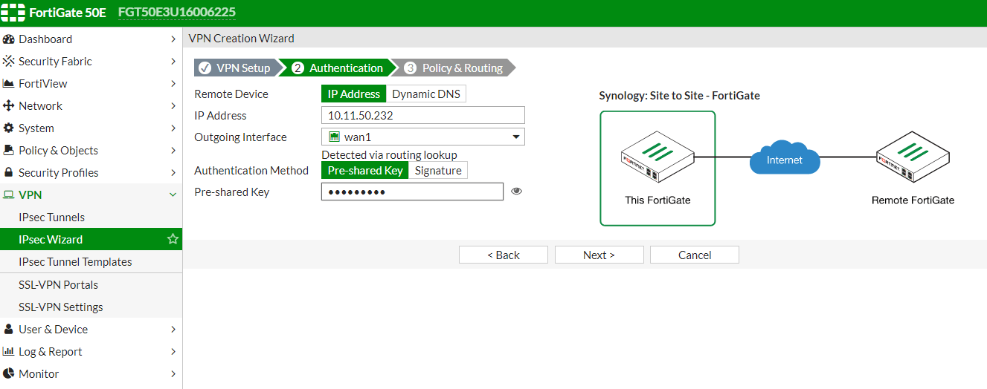
Task: Click the Policy & Objects icon
Action: point(9,151)
